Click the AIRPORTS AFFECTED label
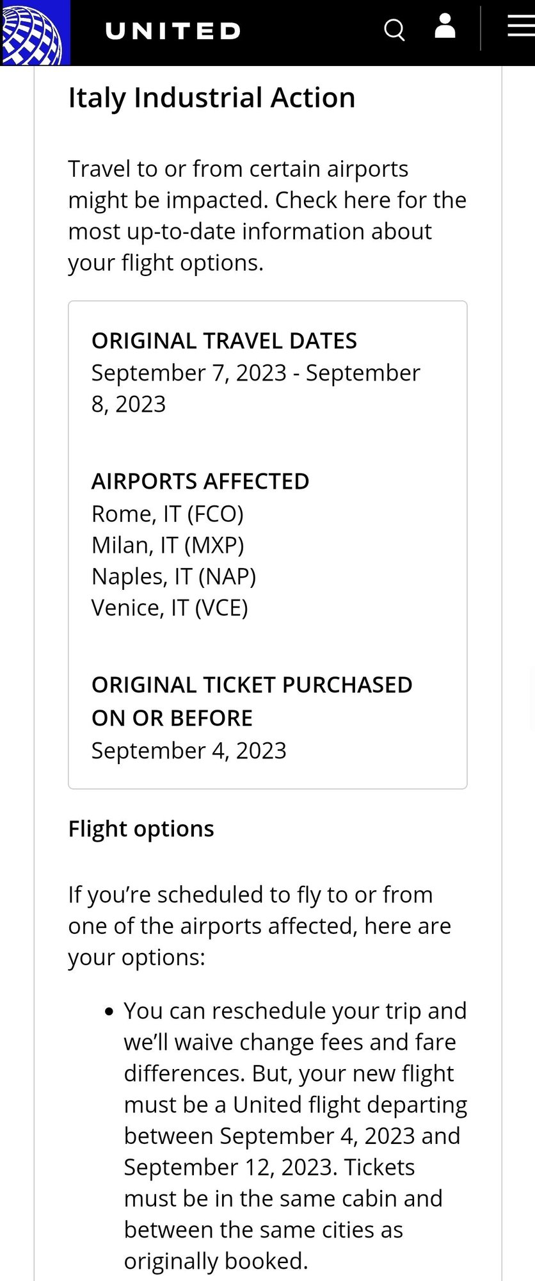This screenshot has height=1281, width=535. (x=200, y=480)
